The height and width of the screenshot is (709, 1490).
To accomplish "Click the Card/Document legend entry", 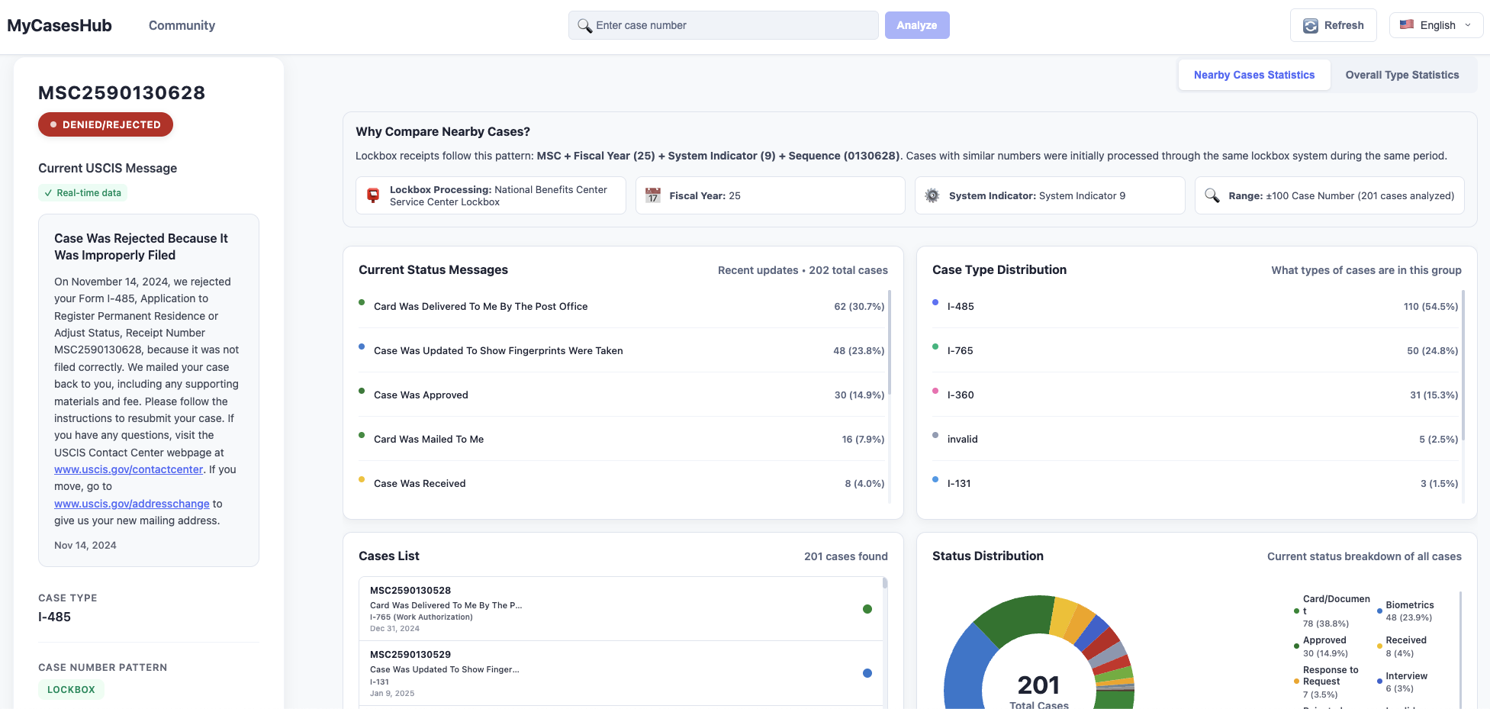I will point(1332,611).
